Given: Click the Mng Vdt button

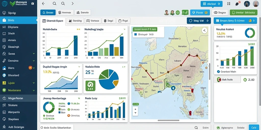Looking at the screenshot, I should (x=199, y=21).
